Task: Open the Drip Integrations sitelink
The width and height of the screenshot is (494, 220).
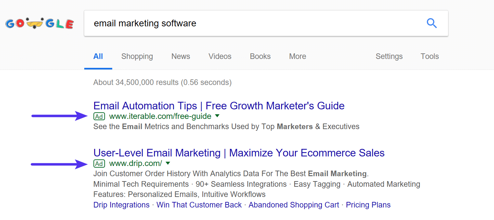Action: click(121, 205)
